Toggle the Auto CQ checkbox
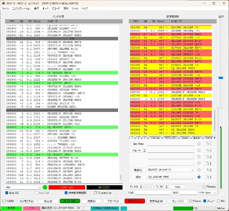Screen dimensions: 229x211 tap(7, 193)
